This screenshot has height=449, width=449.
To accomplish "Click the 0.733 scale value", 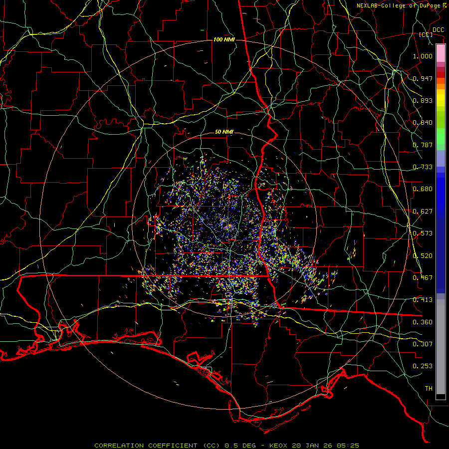I will (423, 167).
